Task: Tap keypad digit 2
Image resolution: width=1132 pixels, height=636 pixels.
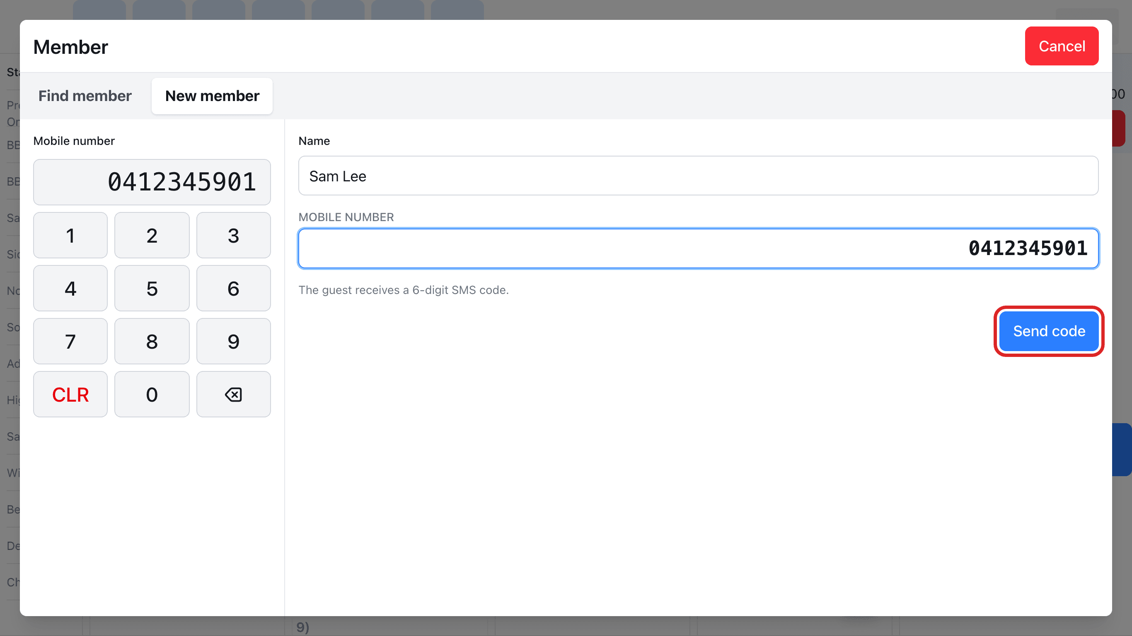Action: (x=152, y=235)
